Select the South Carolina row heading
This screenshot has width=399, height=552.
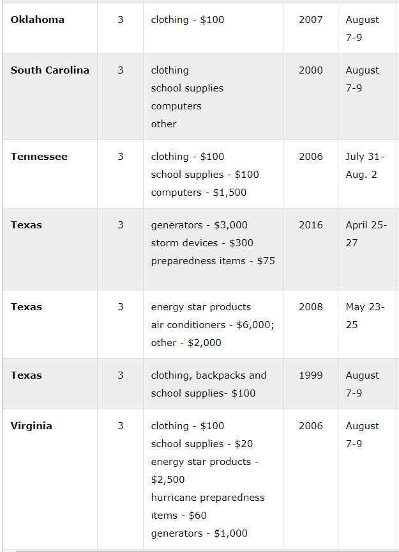pos(50,70)
